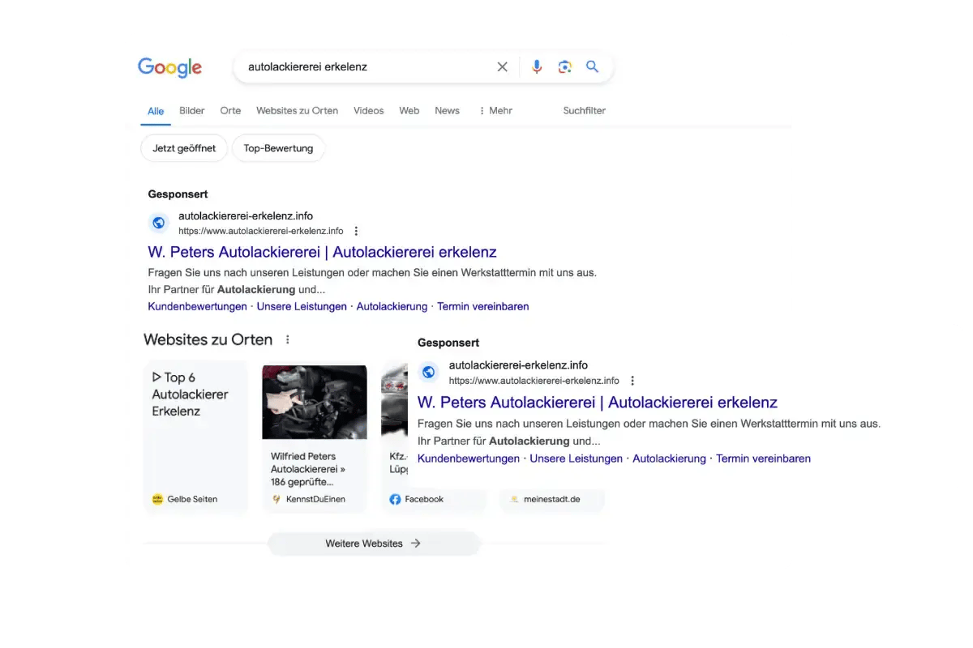Open Kundenbewertungen in the enlarged overlay ad

[x=469, y=458]
